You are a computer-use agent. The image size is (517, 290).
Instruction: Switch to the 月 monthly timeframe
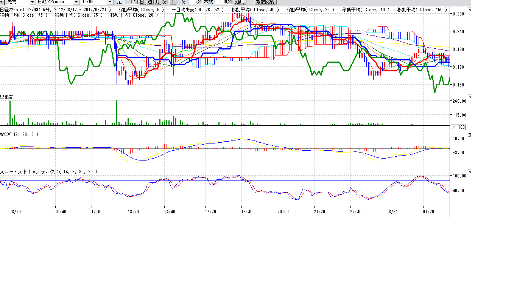point(157,2)
